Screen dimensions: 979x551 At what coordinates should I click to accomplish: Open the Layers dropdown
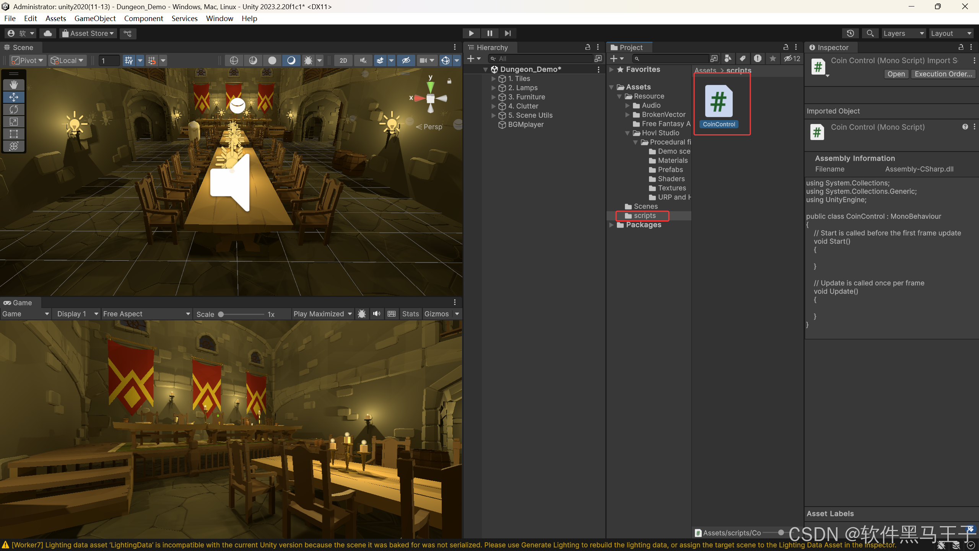point(903,33)
